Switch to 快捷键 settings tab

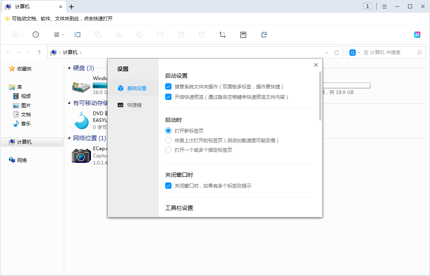coord(134,105)
